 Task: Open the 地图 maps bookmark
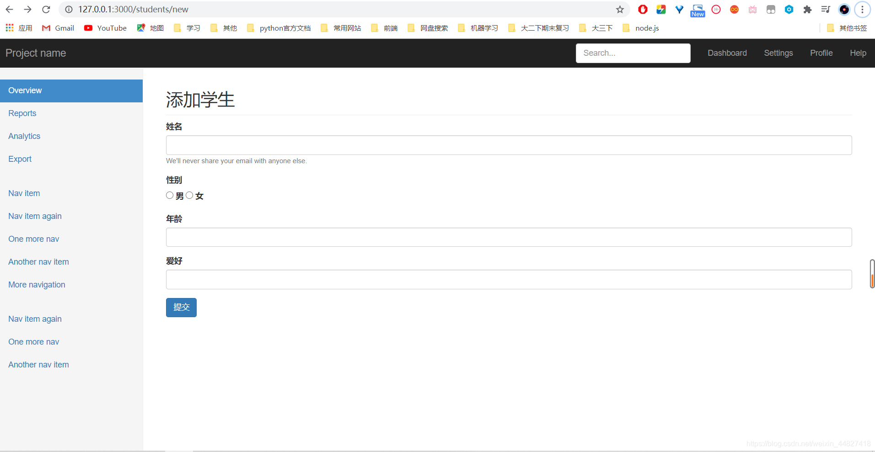[150, 28]
